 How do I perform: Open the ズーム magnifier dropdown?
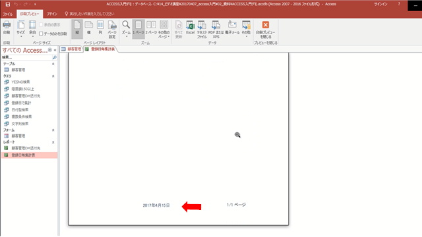(x=126, y=29)
